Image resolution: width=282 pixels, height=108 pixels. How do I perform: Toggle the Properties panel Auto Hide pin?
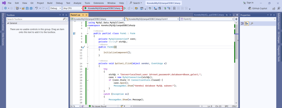(x=271, y=15)
